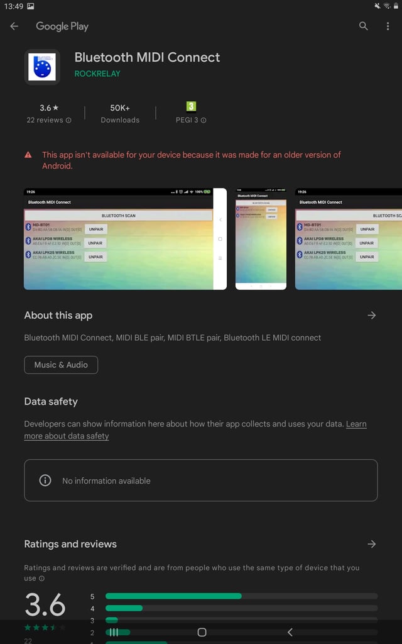Tap the Android home navigation button
The width and height of the screenshot is (402, 644).
[x=202, y=632]
